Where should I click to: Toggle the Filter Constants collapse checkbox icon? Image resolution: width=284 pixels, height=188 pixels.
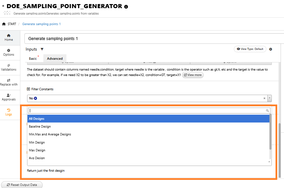tap(28, 89)
